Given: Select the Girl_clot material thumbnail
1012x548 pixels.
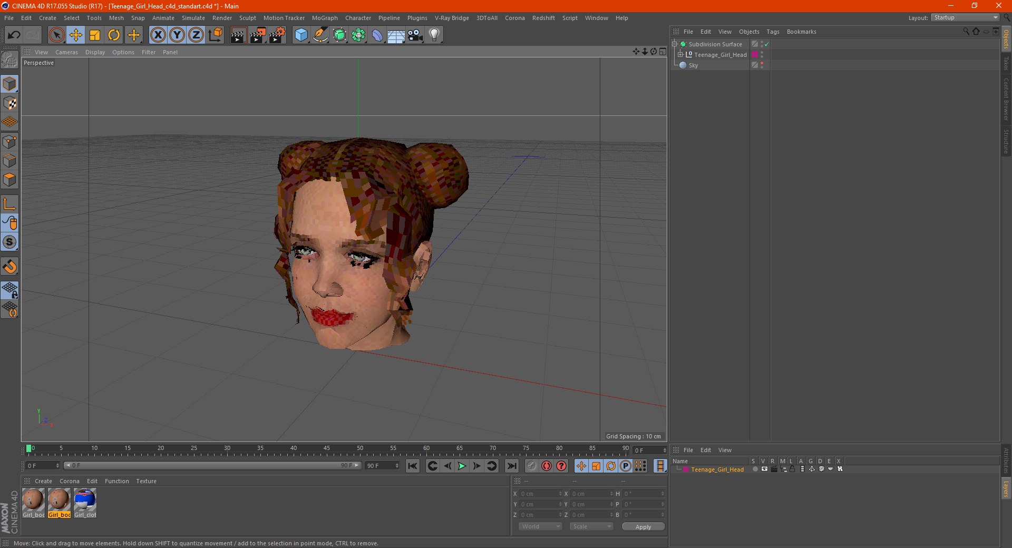Looking at the screenshot, I should (85, 500).
